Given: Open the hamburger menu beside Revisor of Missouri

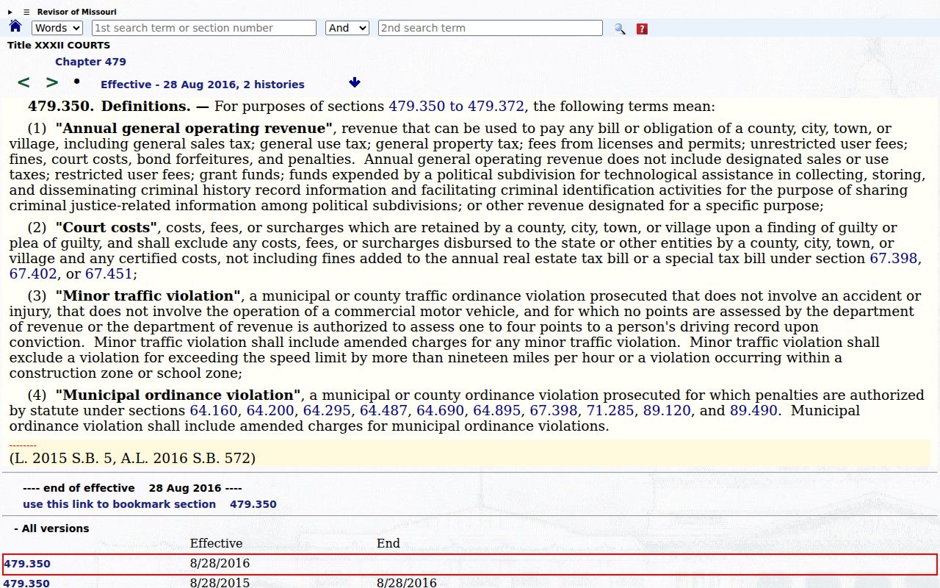Looking at the screenshot, I should [x=26, y=12].
